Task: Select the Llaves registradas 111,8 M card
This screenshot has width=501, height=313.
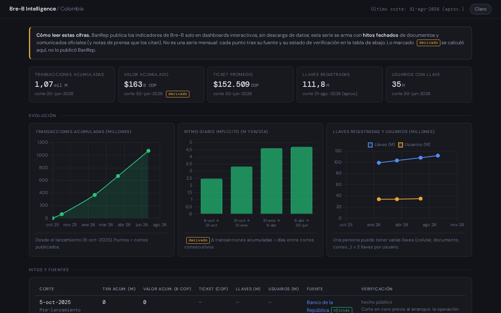Action: click(340, 85)
